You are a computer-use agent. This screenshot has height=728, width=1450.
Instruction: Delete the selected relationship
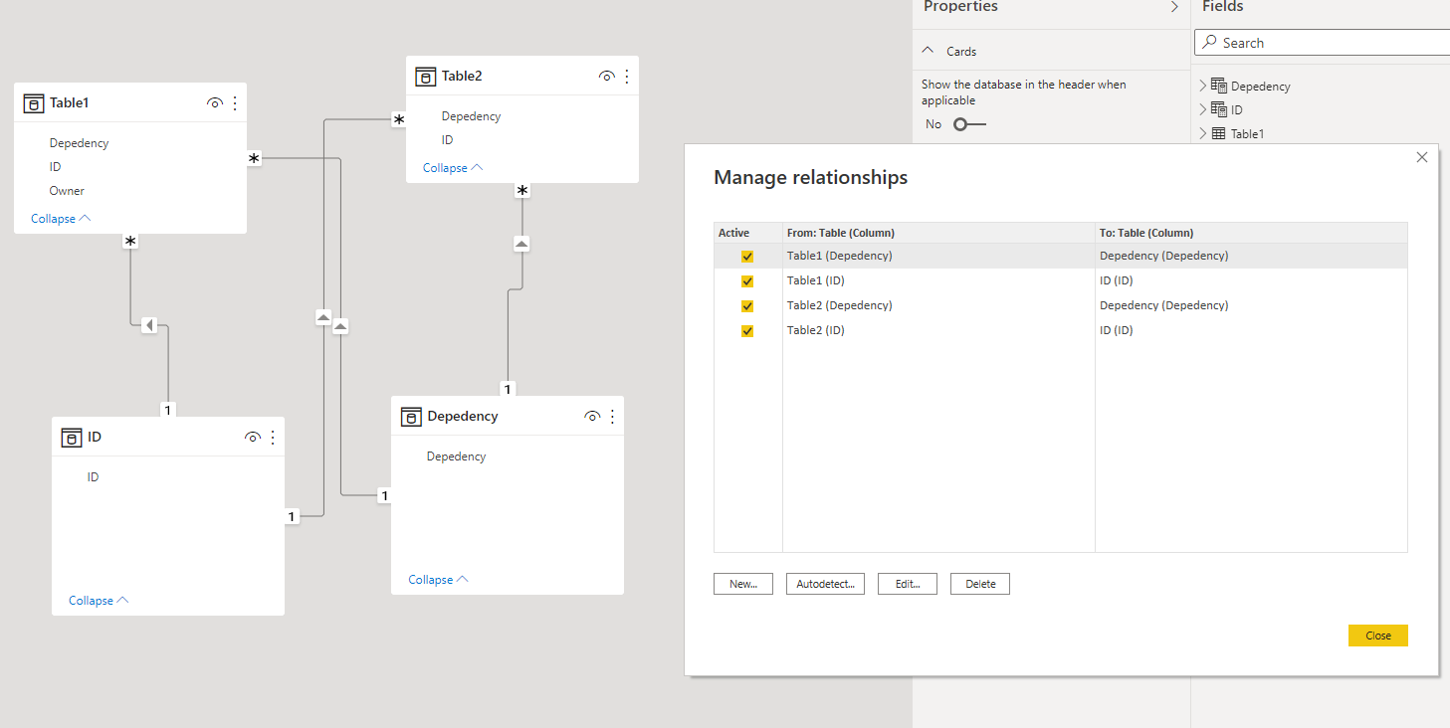[980, 584]
